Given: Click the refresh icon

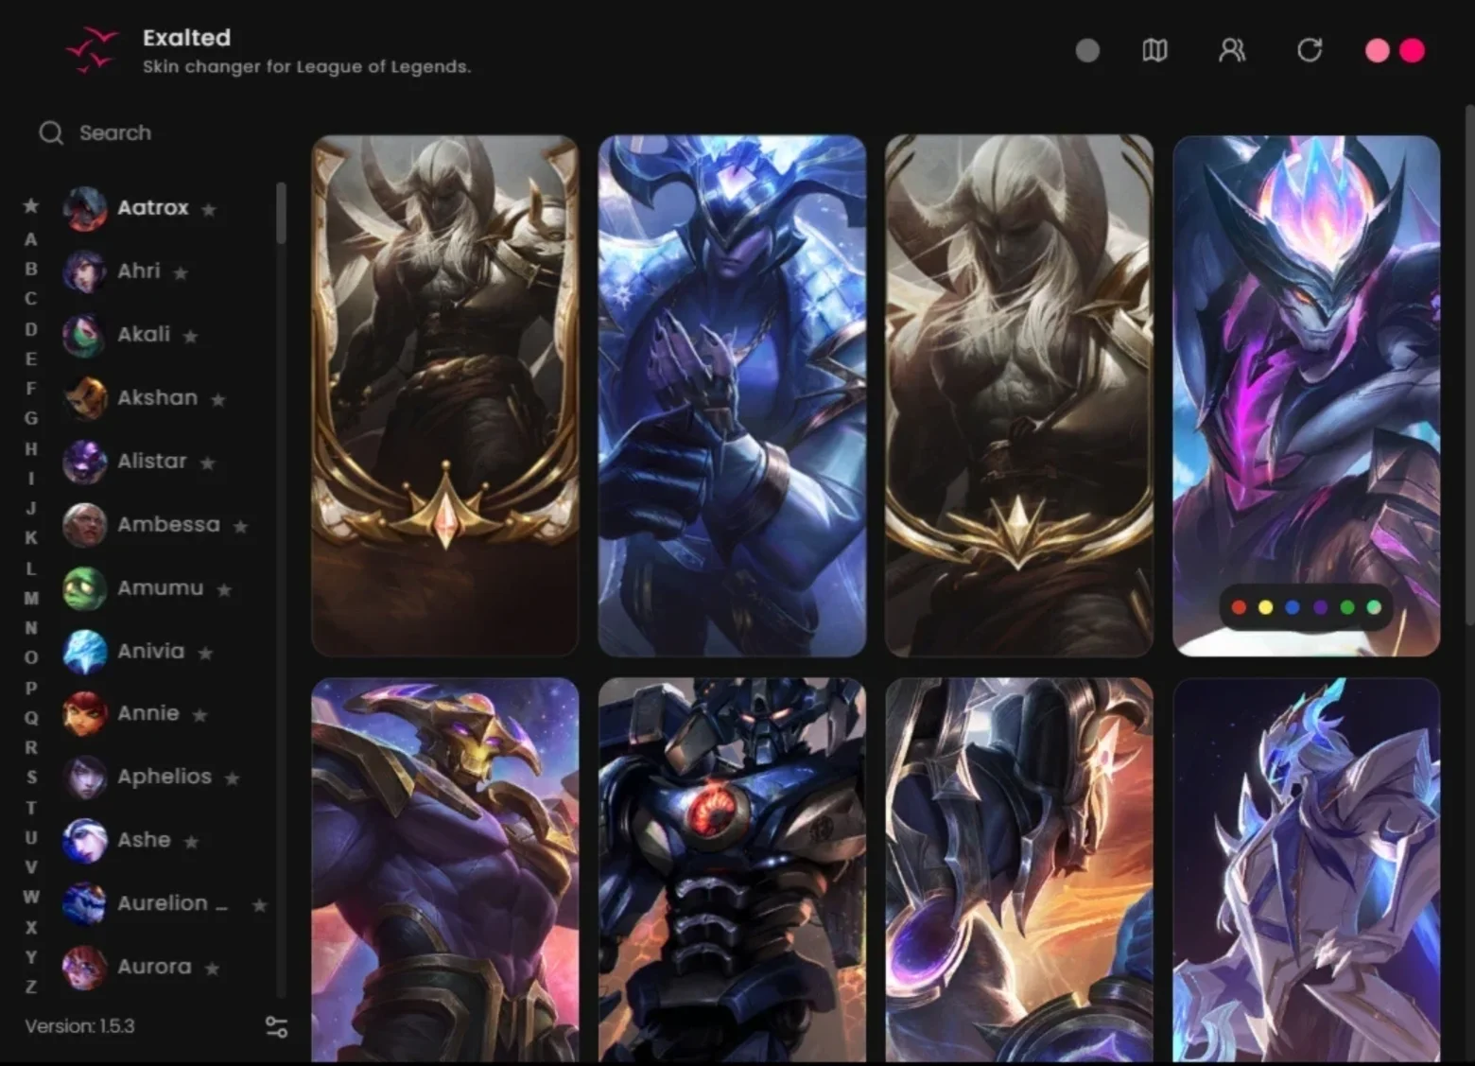Looking at the screenshot, I should coord(1310,50).
